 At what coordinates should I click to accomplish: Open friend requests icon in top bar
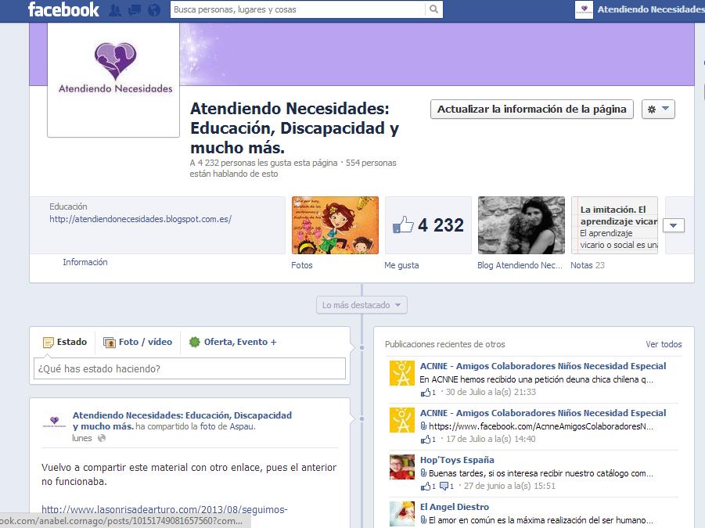tap(115, 10)
